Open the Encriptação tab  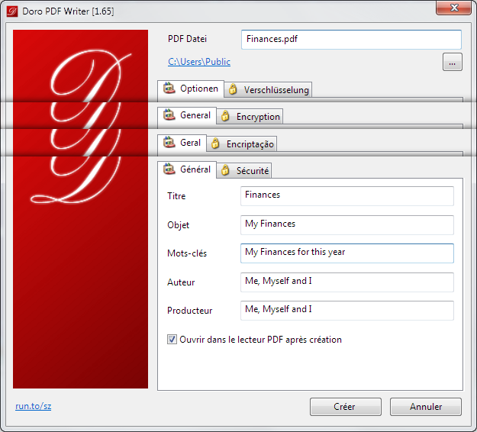coord(241,144)
